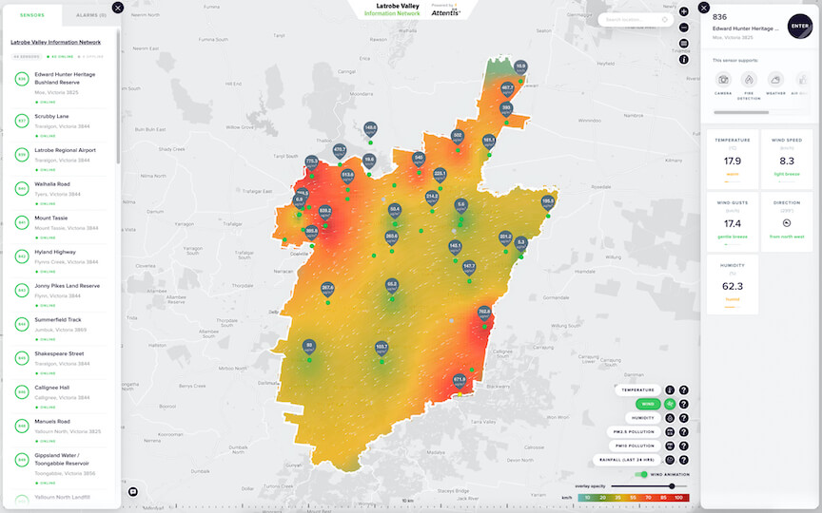Select the Weather sensor feature icon

coord(775,80)
